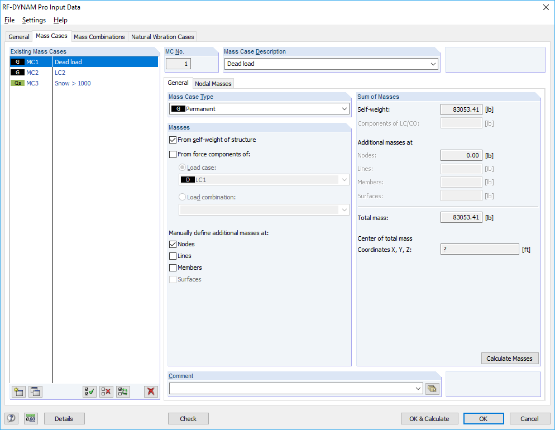The image size is (555, 430).
Task: Select the Mass Cases tab
Action: [x=52, y=36]
